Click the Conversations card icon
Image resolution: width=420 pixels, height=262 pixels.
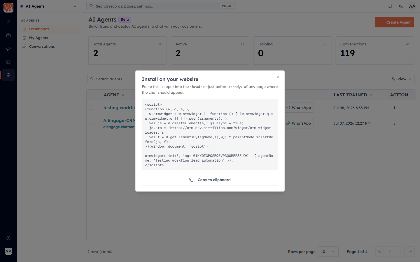[x=407, y=44]
